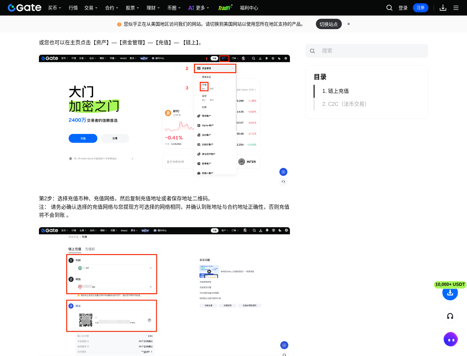Image resolution: width=467 pixels, height=356 pixels.
Task: Click the 目录 heading
Action: (320, 77)
